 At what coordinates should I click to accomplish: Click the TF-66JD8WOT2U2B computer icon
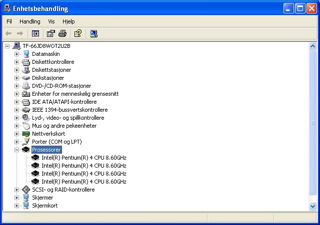[x=16, y=46]
